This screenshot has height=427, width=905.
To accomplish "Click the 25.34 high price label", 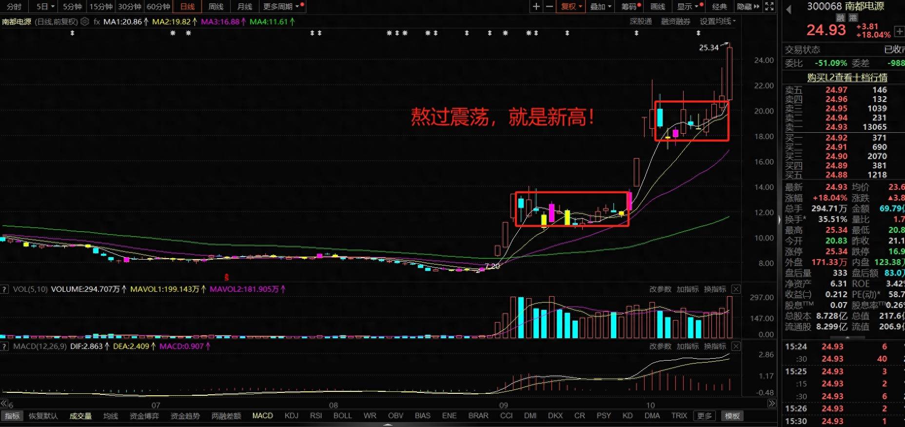I will click(x=708, y=47).
